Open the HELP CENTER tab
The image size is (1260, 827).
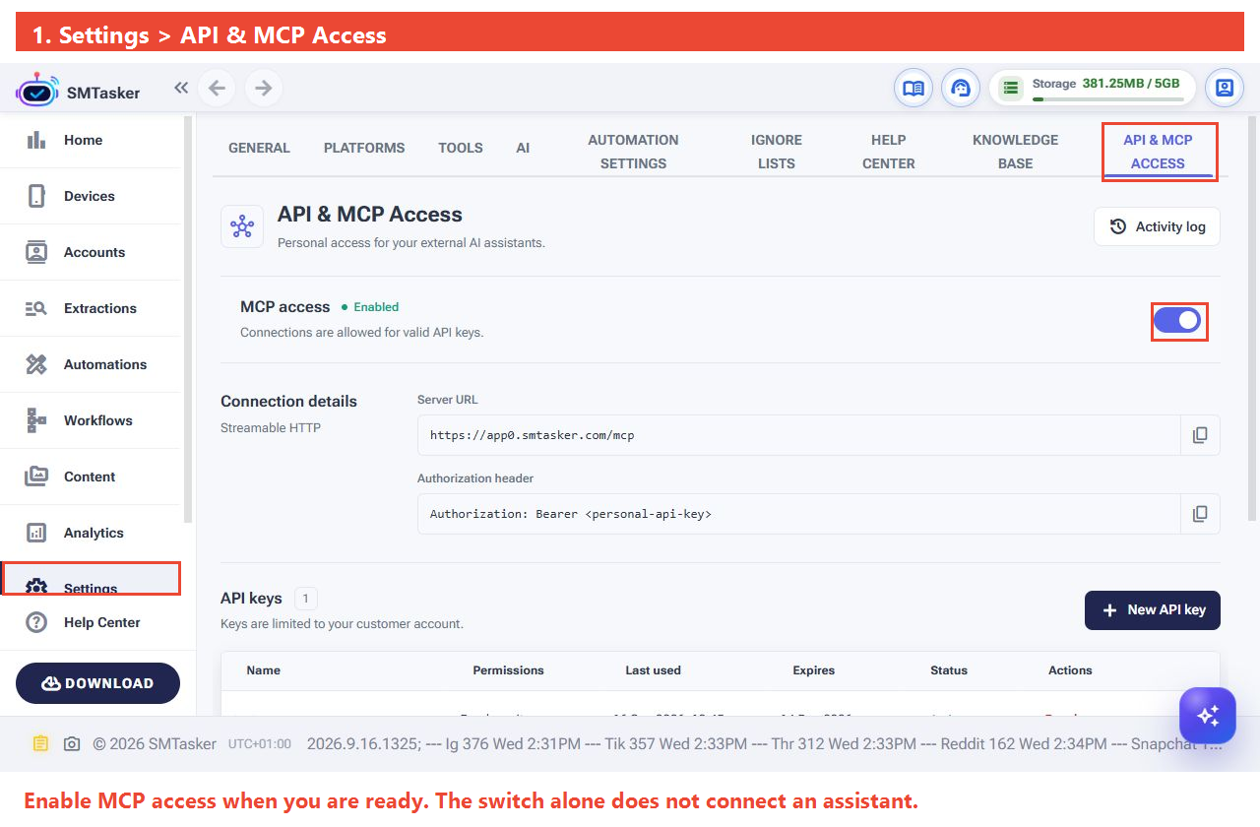point(889,152)
